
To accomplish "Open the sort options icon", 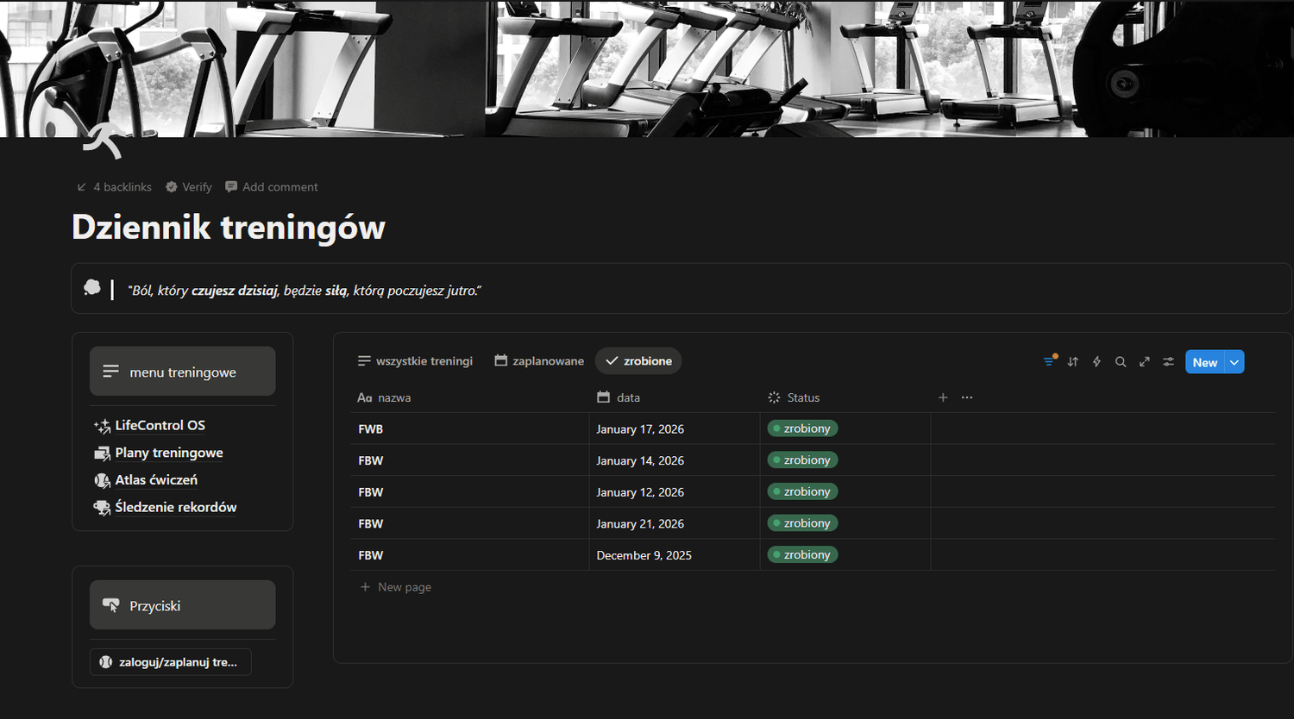I will click(x=1073, y=362).
